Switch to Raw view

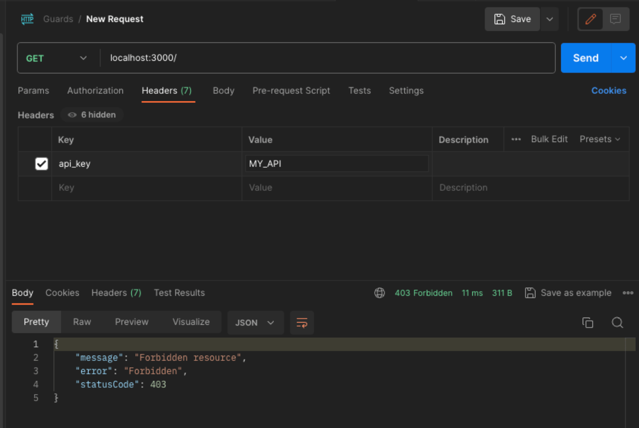[x=82, y=322]
